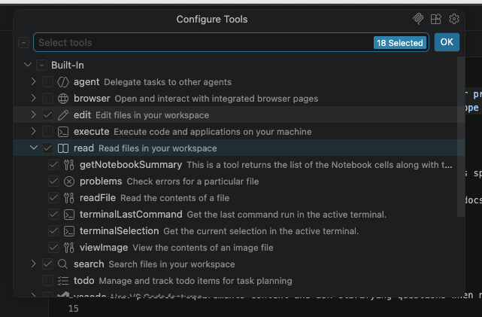This screenshot has height=317, width=482.
Task: Uncheck the problems checkbox
Action: click(x=54, y=181)
